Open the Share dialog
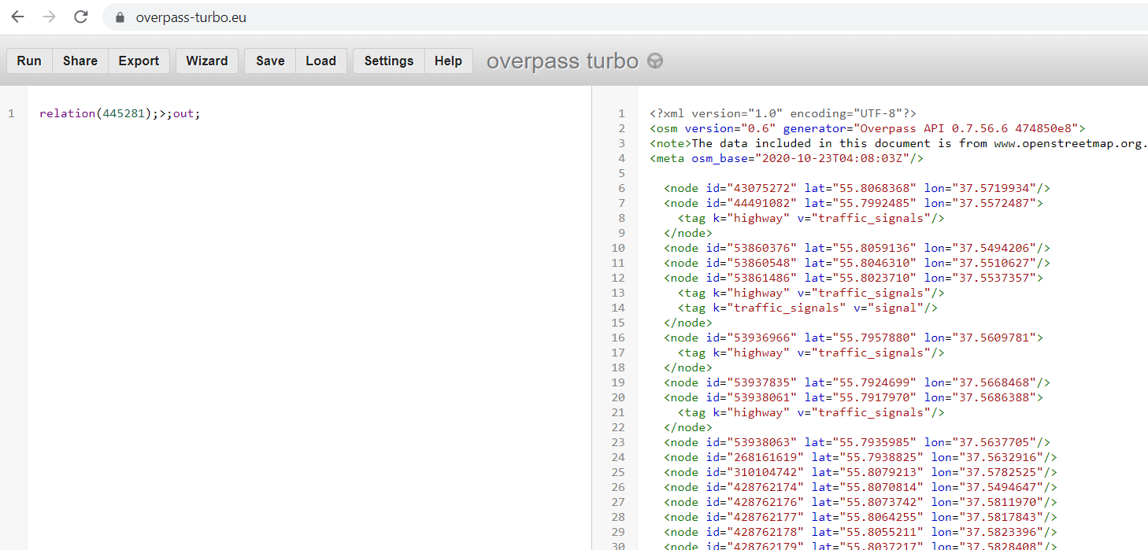This screenshot has height=550, width=1148. tap(80, 61)
